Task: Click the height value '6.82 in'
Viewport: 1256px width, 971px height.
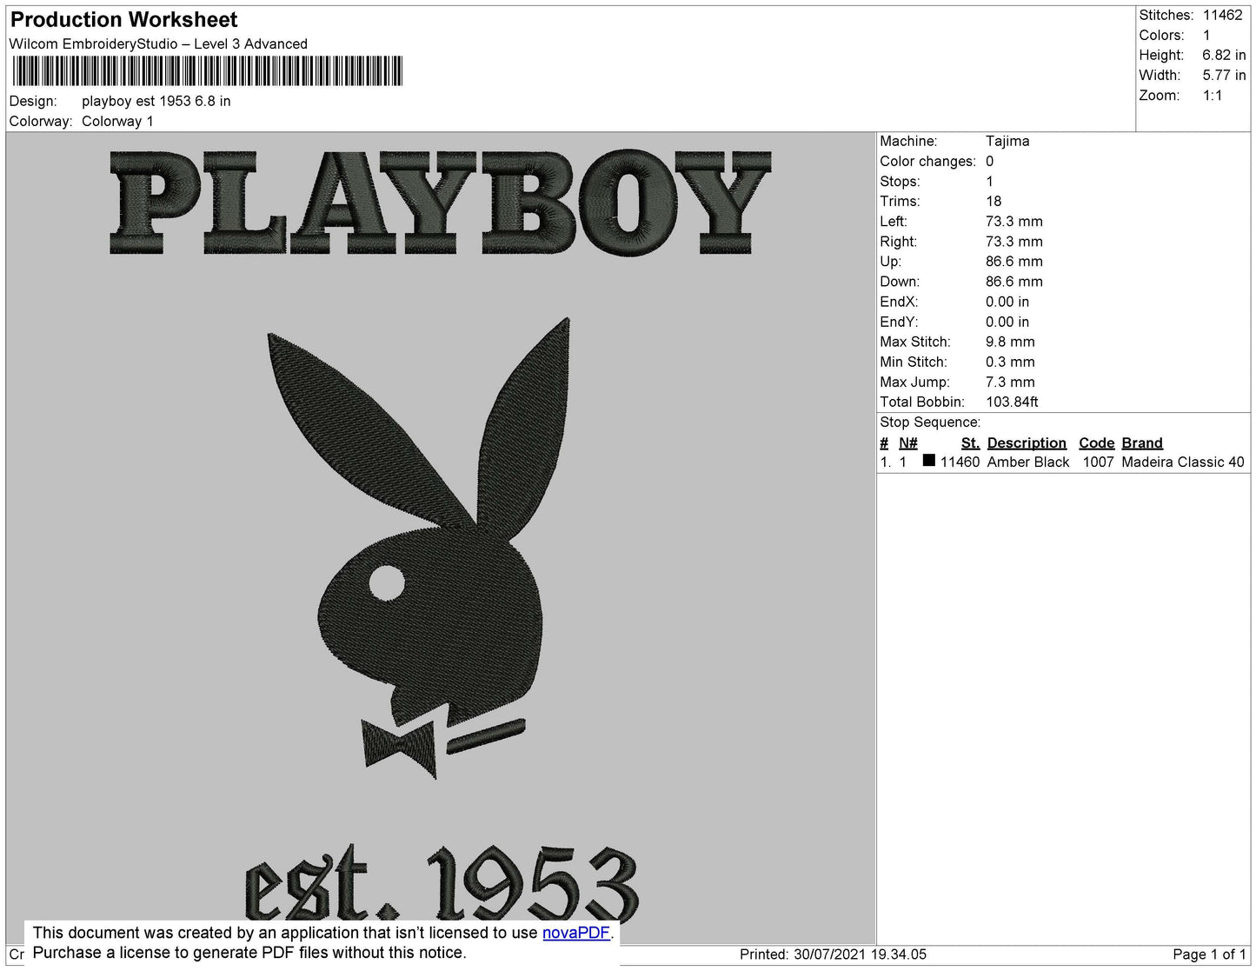Action: click(x=1224, y=55)
